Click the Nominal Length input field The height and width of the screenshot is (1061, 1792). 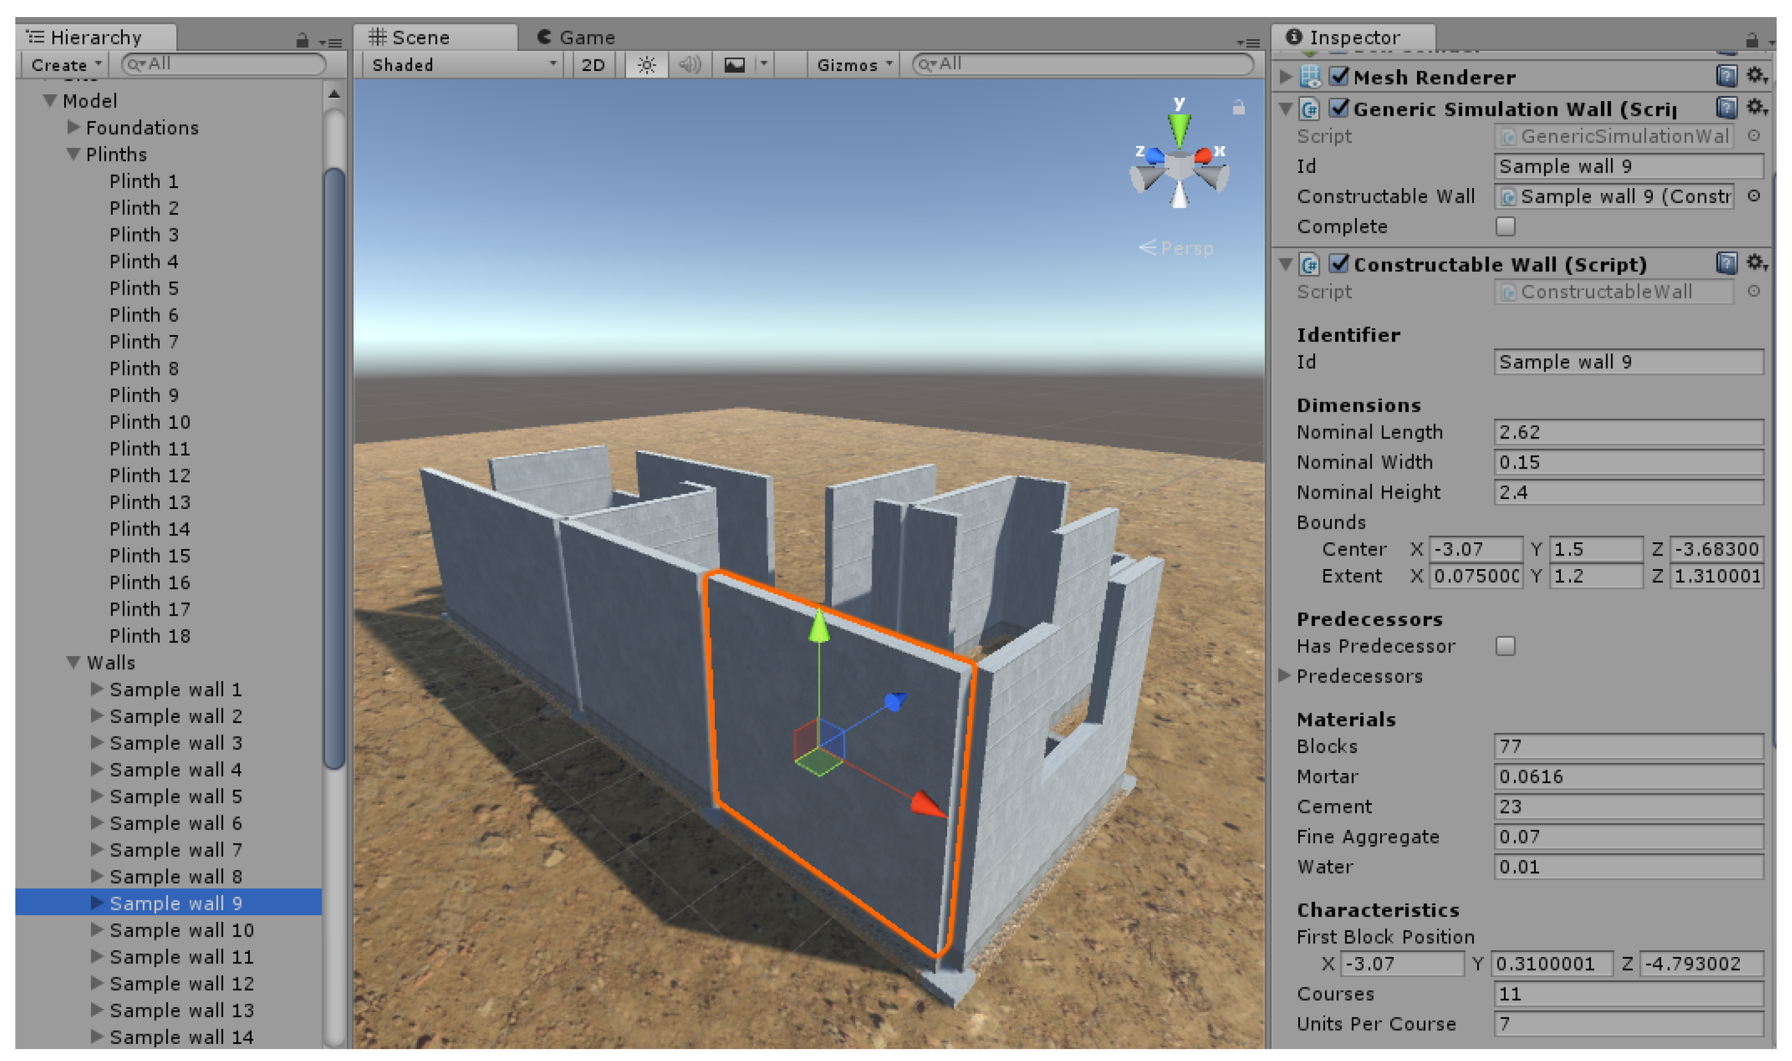(x=1628, y=433)
